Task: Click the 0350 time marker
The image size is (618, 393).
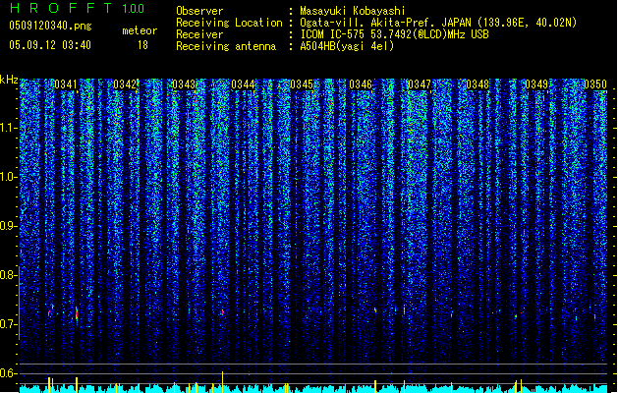Action: tap(595, 84)
